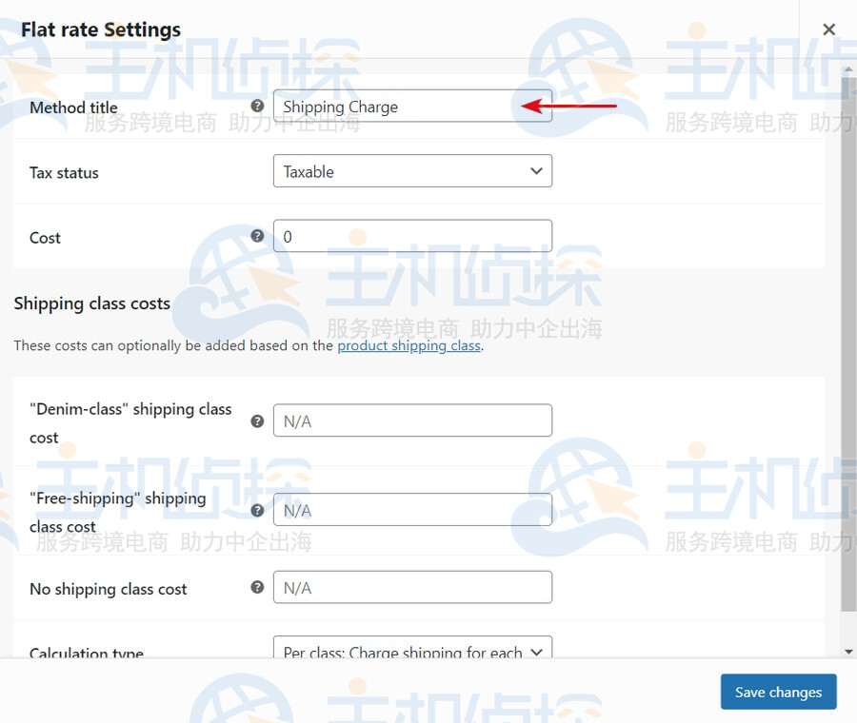
Task: Focus the Method title input field
Action: (412, 106)
